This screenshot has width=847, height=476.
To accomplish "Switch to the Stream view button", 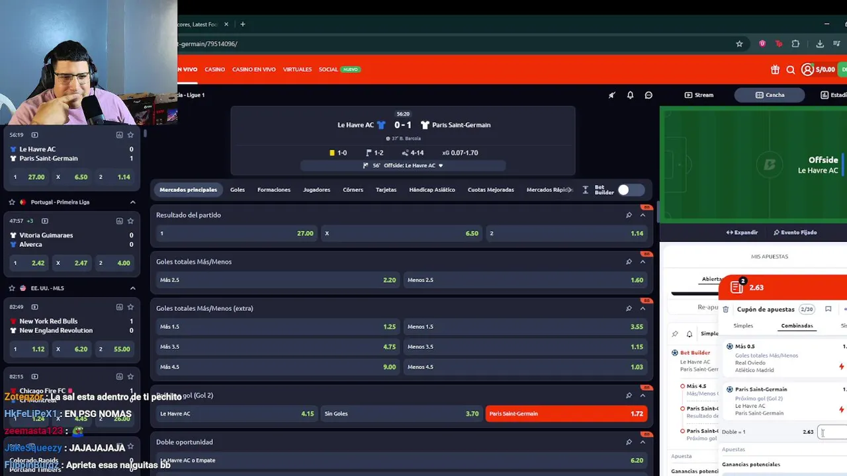I will click(x=699, y=95).
